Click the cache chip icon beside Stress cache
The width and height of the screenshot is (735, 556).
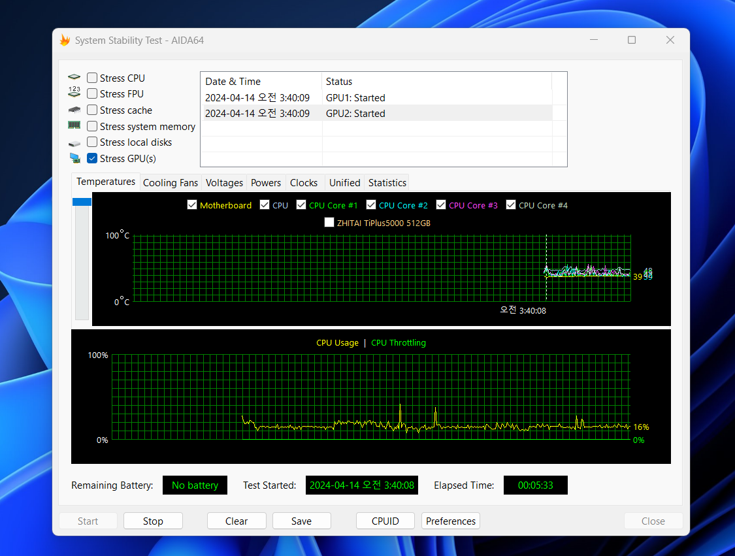click(74, 110)
